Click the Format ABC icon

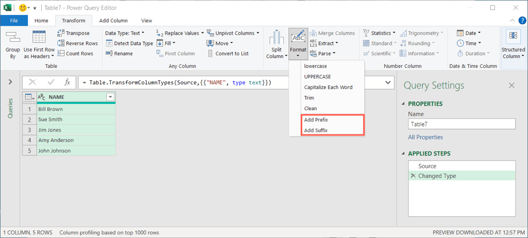pos(298,37)
